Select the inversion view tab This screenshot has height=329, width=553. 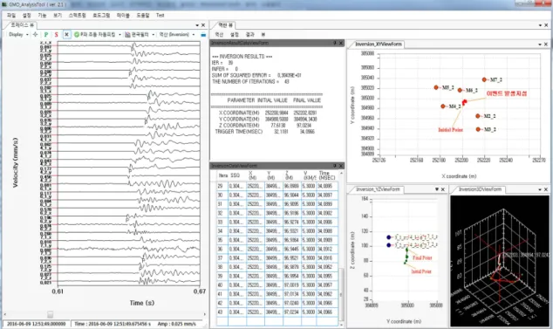point(225,25)
